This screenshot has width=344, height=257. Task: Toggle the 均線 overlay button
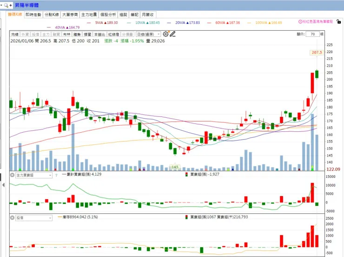15,34
